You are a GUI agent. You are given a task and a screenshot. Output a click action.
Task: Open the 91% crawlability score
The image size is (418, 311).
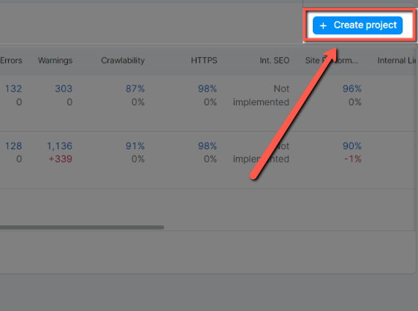click(135, 146)
